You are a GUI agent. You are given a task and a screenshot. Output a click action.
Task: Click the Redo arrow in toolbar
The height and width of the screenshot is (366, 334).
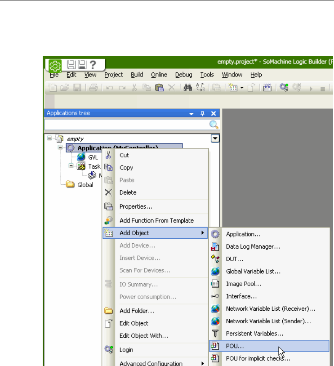[122, 88]
